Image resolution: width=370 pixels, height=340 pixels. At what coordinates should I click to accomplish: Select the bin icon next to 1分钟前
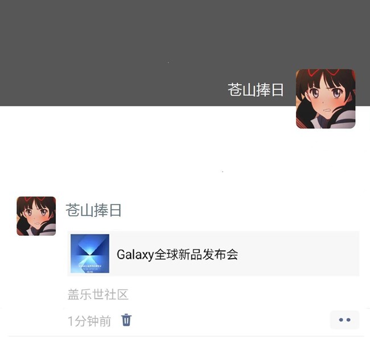pos(126,320)
